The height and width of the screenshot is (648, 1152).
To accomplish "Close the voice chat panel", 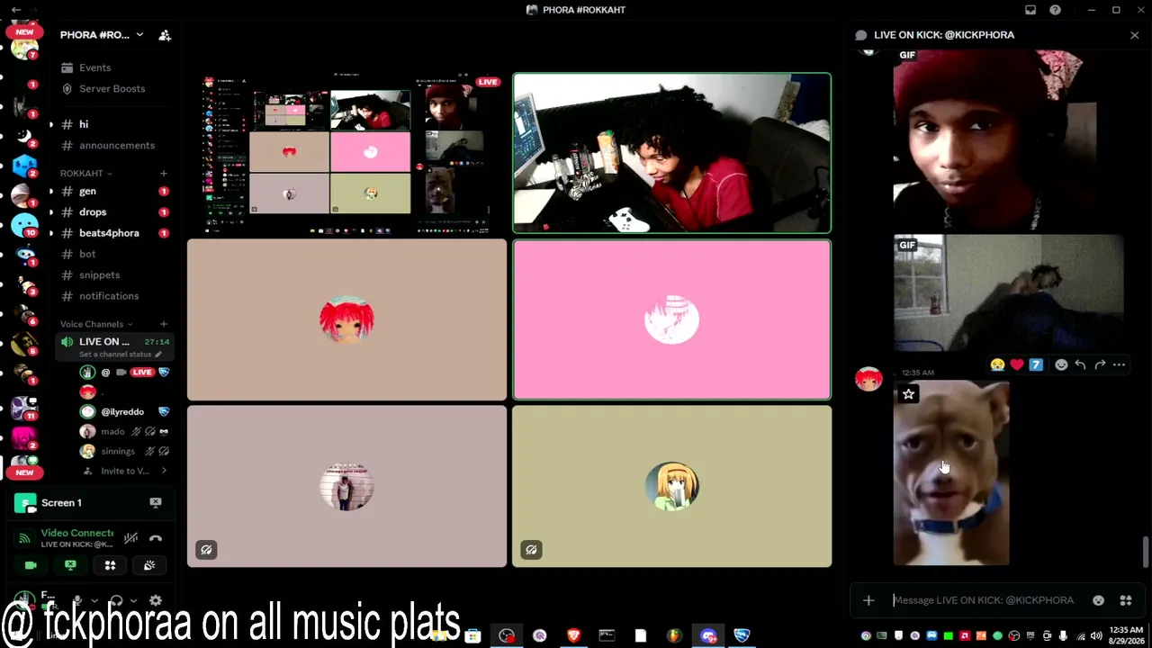I will [x=1134, y=35].
